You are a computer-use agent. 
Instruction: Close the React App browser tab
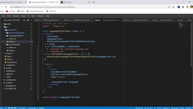coord(89,2)
